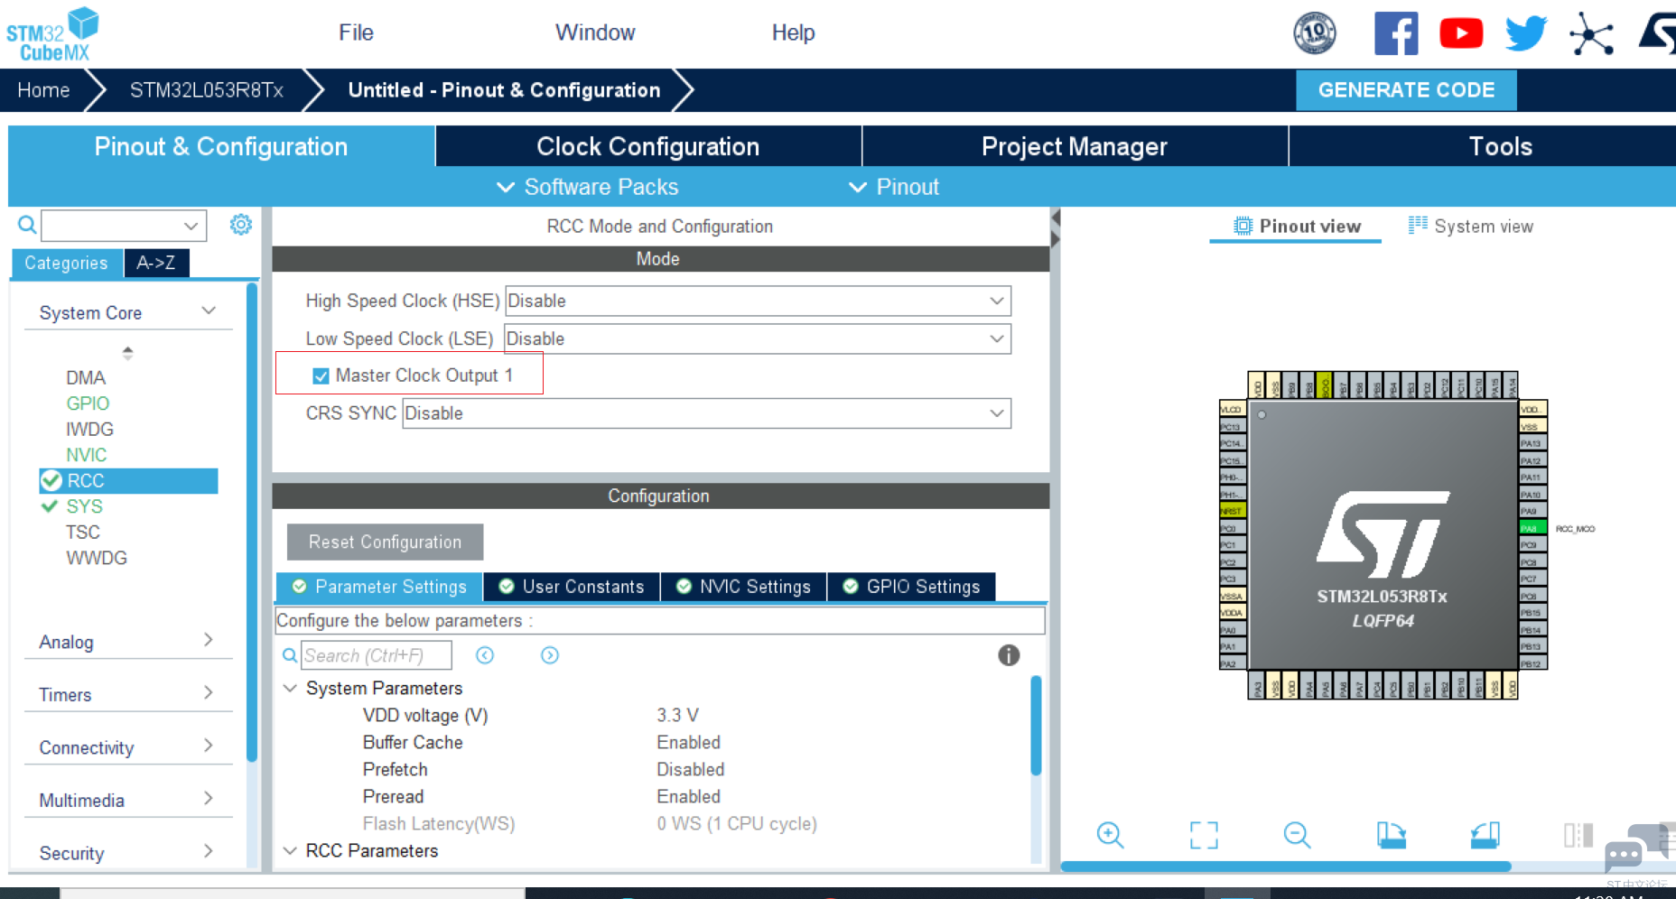The width and height of the screenshot is (1676, 899).
Task: Open the Help menu
Action: (x=793, y=32)
